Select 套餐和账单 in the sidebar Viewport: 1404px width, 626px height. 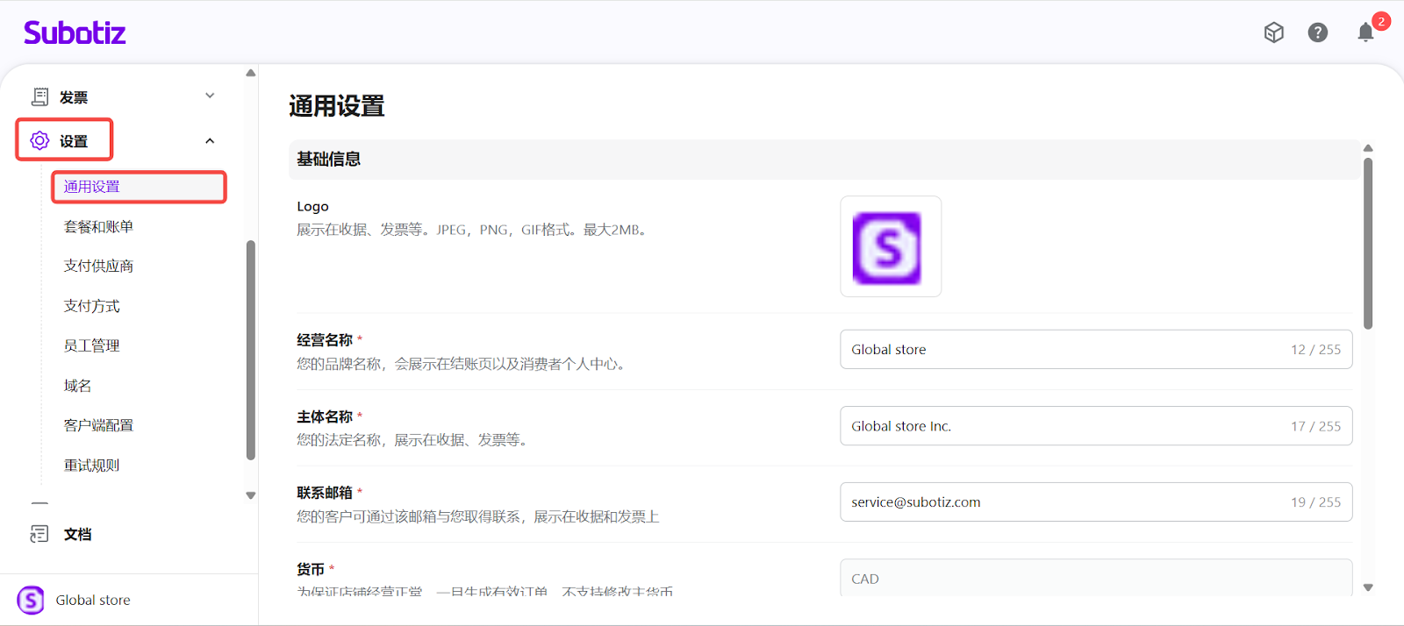[x=98, y=226]
